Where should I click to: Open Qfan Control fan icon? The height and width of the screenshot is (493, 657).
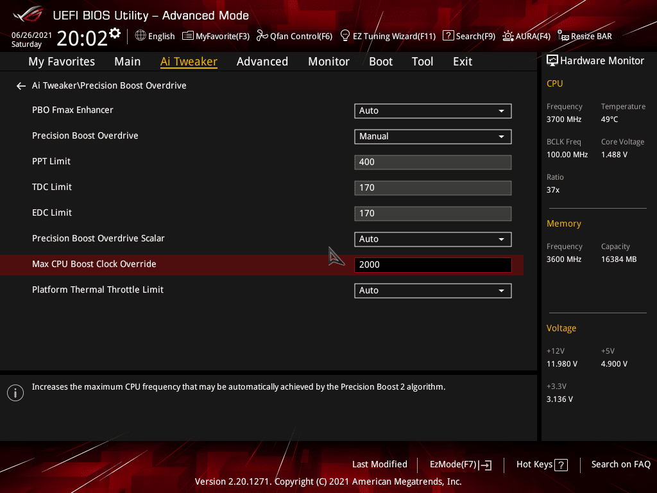tap(262, 36)
